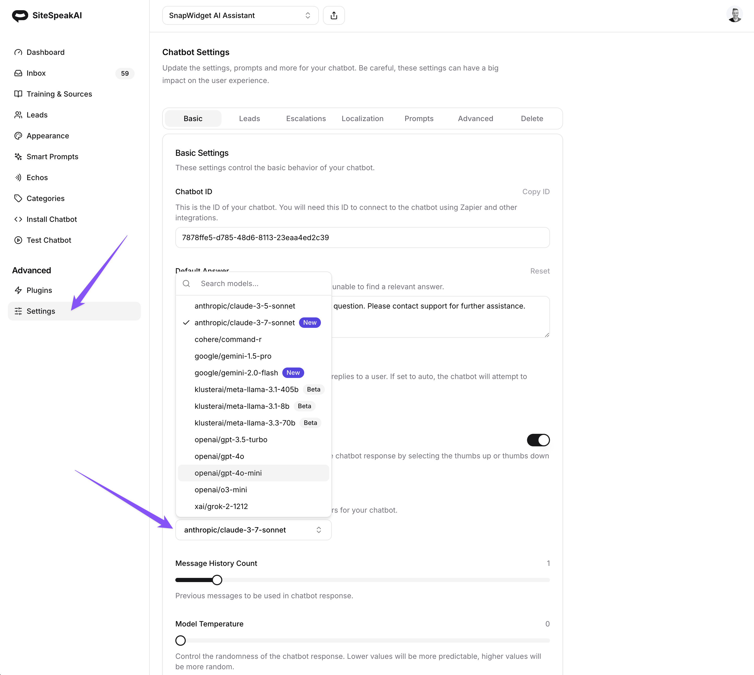Open the Plugins lightning icon
This screenshot has width=754, height=675.
[18, 291]
